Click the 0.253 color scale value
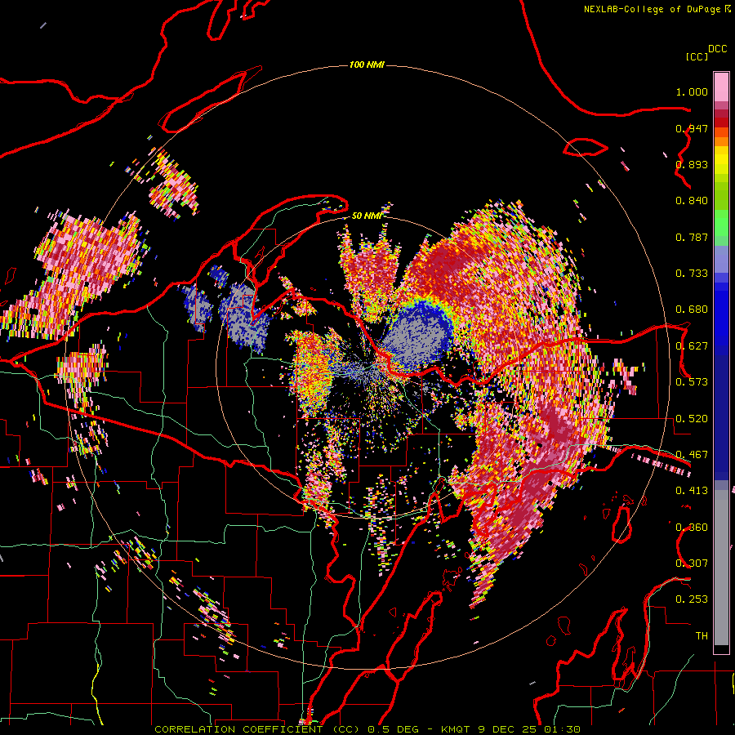The height and width of the screenshot is (735, 735). point(692,599)
